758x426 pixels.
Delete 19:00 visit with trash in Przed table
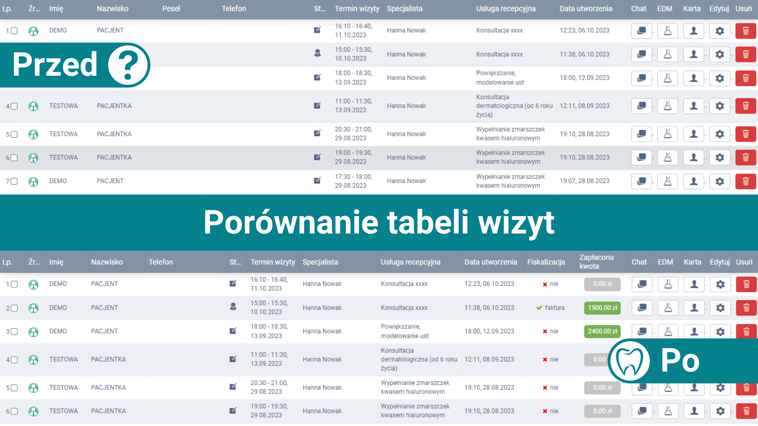point(746,157)
